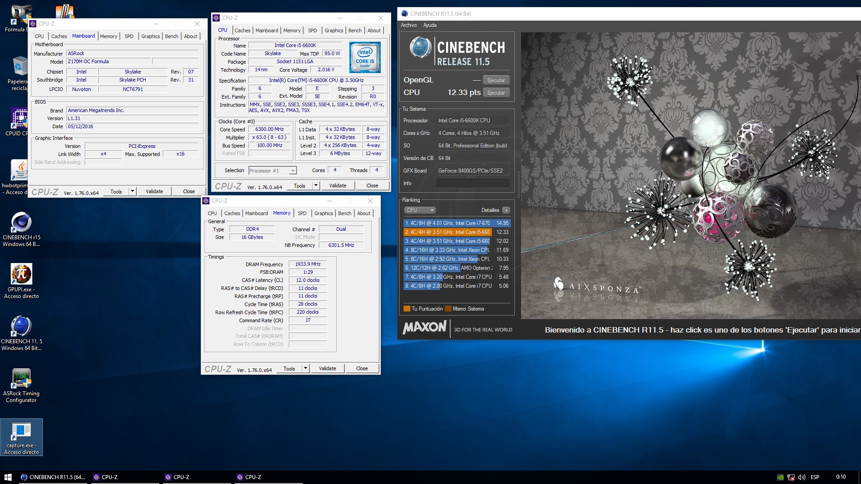Click the GFX Board value GeForce 8400GS
This screenshot has height=484, width=861.
point(473,171)
